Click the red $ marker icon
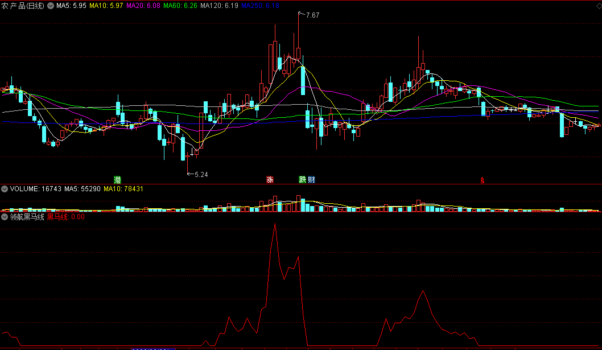 (x=482, y=180)
